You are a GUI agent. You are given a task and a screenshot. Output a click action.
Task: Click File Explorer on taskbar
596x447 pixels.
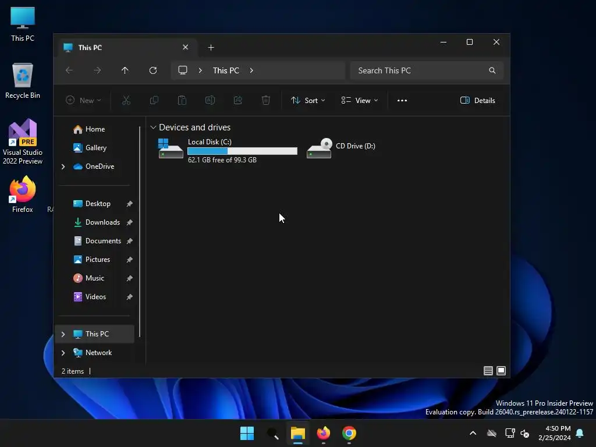coord(298,433)
